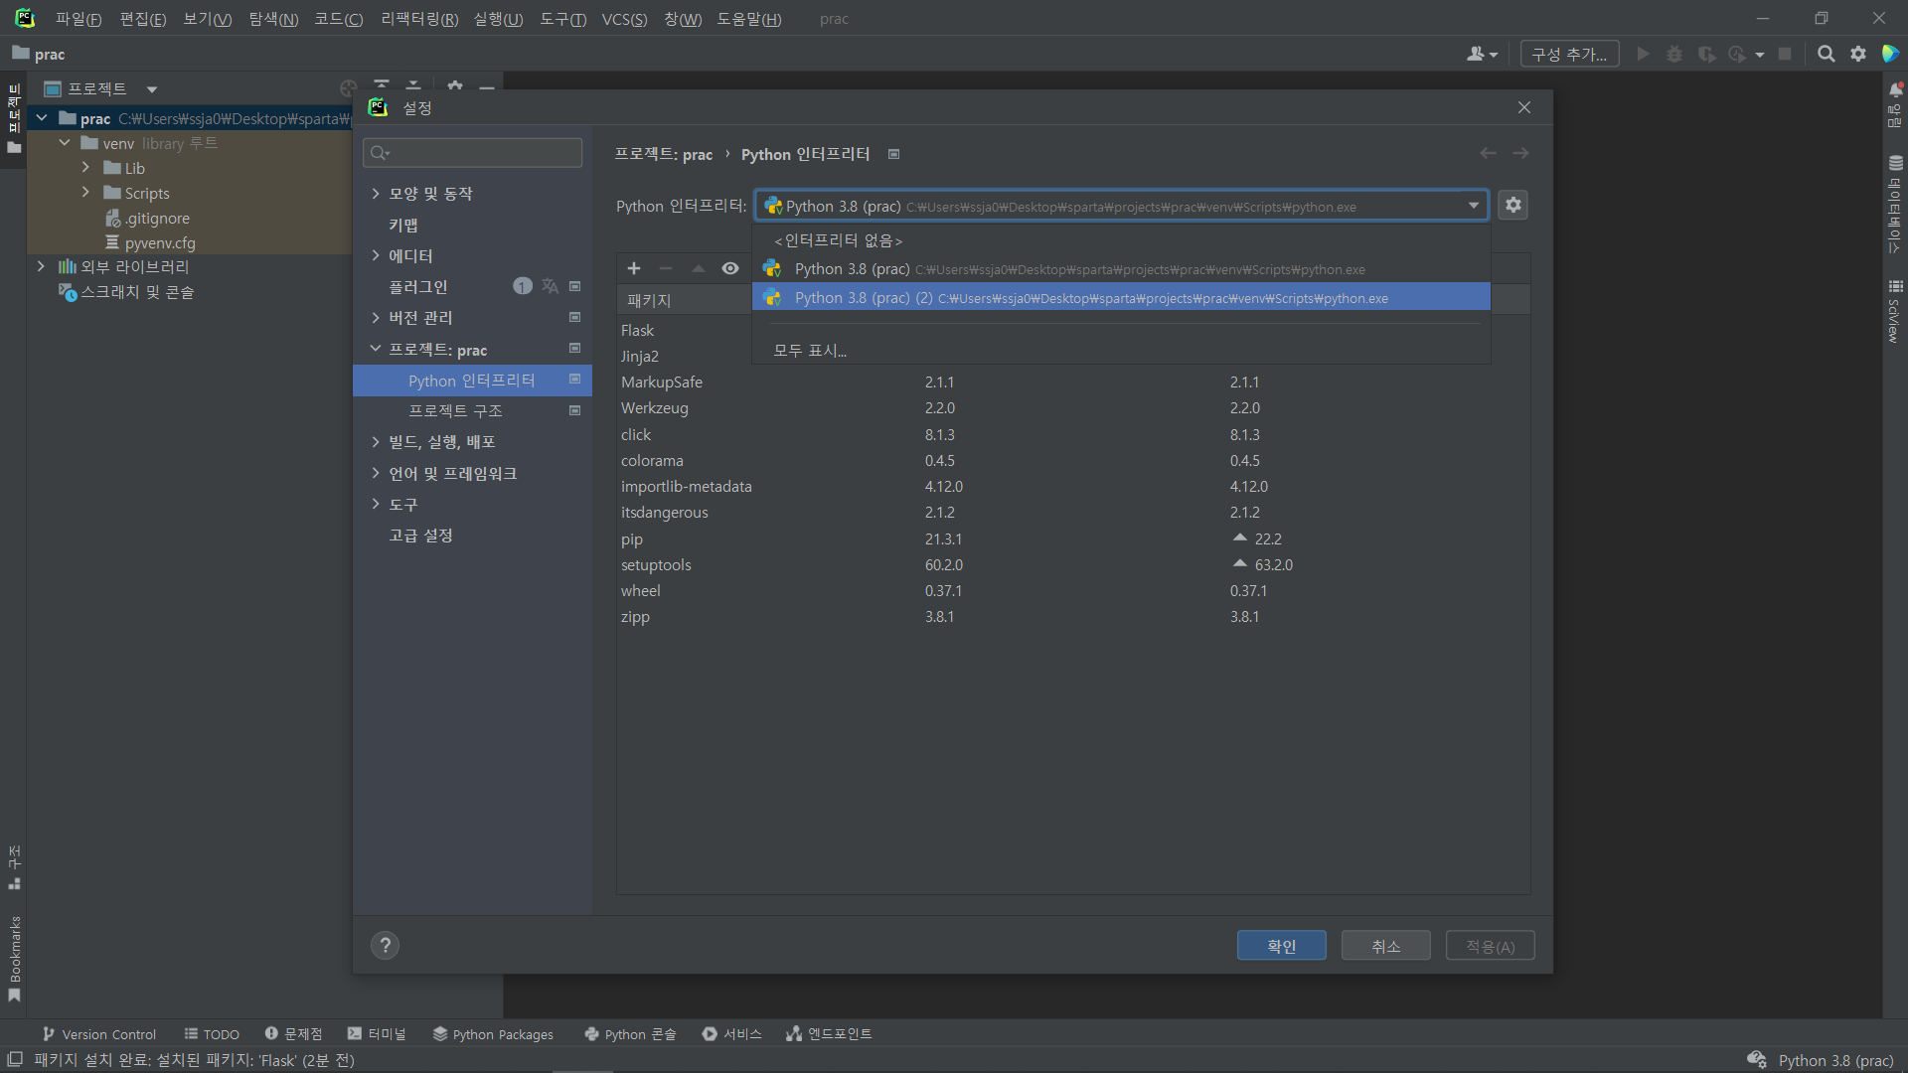Screen dimensions: 1908x1073
Task: Open the 터미널 tool window tab
Action: [x=377, y=1034]
